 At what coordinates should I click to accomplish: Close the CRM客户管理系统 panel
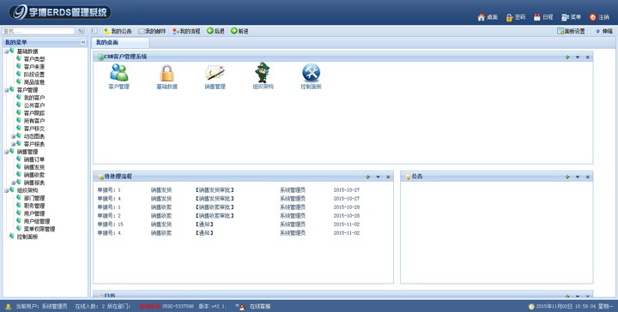pos(588,57)
